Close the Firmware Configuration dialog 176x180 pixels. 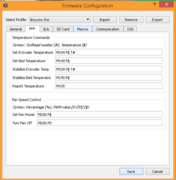click(x=167, y=4)
